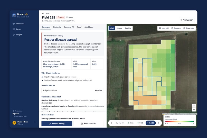Click shield icon in Verify proof

pyautogui.click(x=181, y=20)
